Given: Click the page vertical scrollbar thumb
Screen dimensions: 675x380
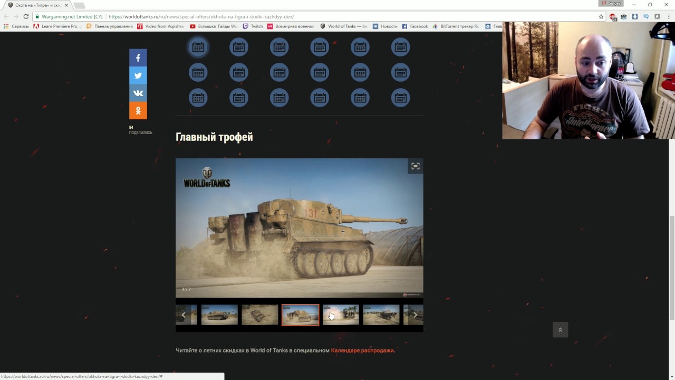Looking at the screenshot, I should [672, 268].
